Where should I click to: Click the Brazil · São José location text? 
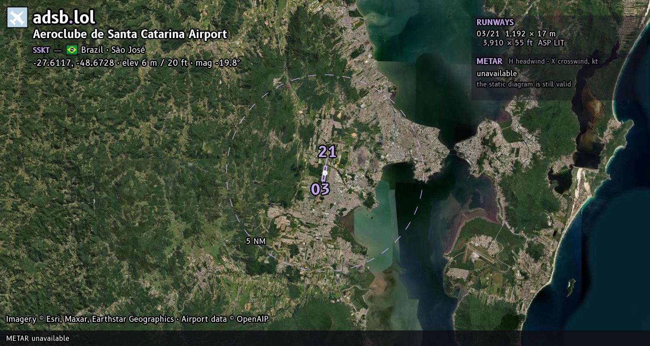113,50
